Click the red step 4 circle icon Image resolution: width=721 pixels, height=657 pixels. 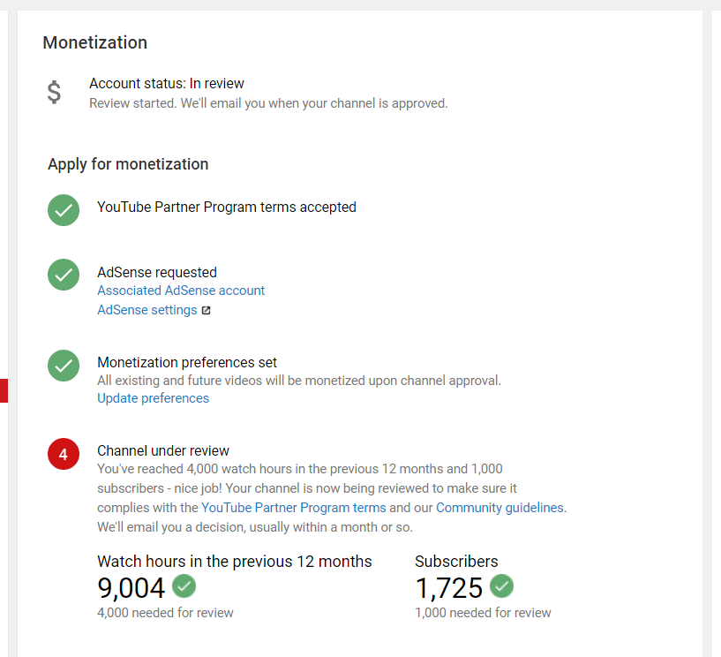point(64,454)
